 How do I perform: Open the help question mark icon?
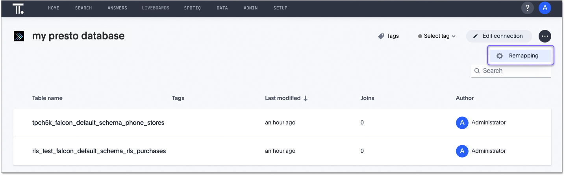(x=528, y=8)
